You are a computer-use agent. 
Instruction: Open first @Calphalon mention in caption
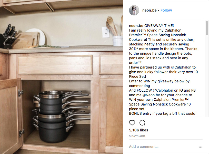181,67
